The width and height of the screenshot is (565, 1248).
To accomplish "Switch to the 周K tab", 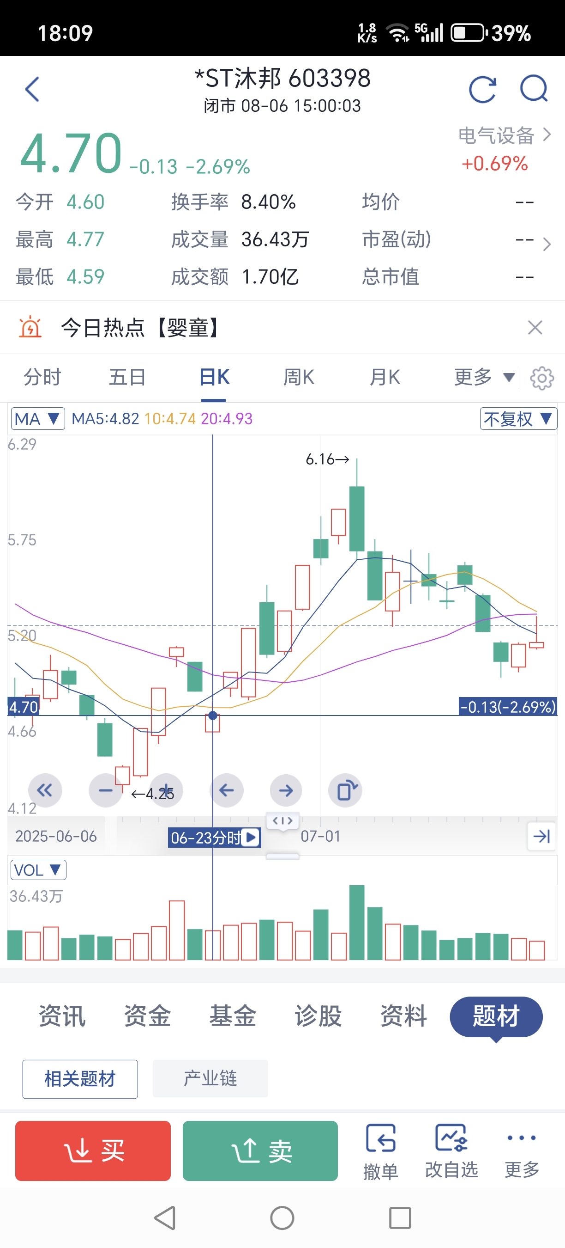I will (x=299, y=377).
